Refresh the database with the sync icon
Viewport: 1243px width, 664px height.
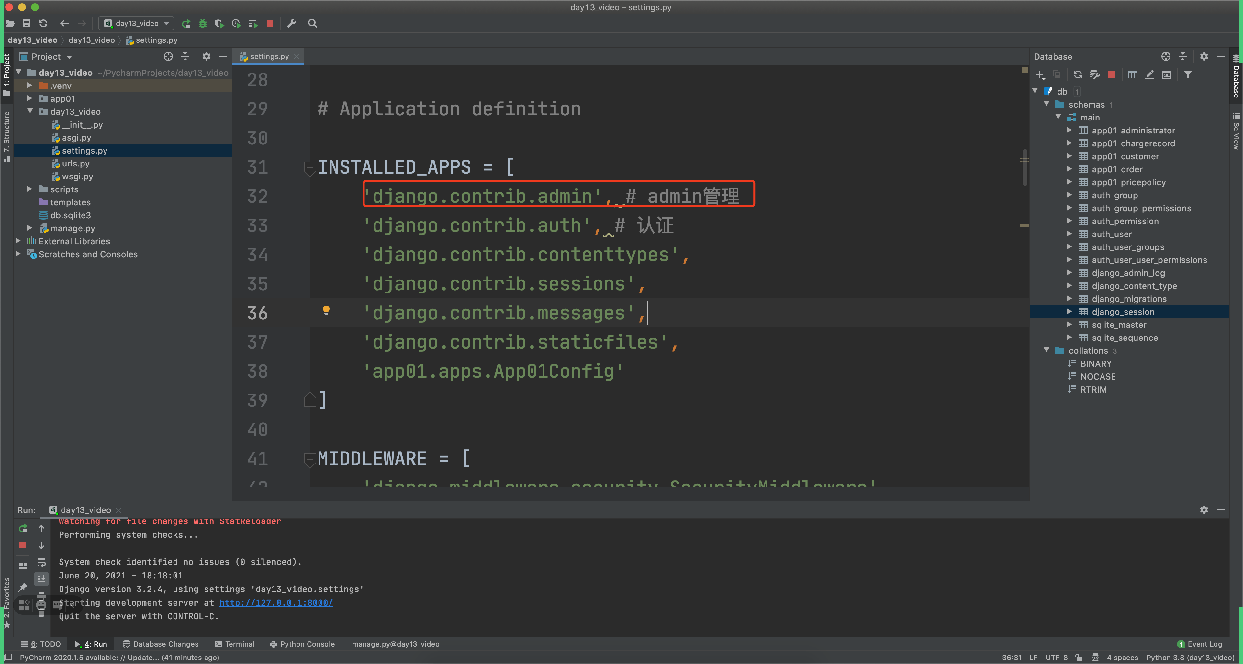point(1078,75)
